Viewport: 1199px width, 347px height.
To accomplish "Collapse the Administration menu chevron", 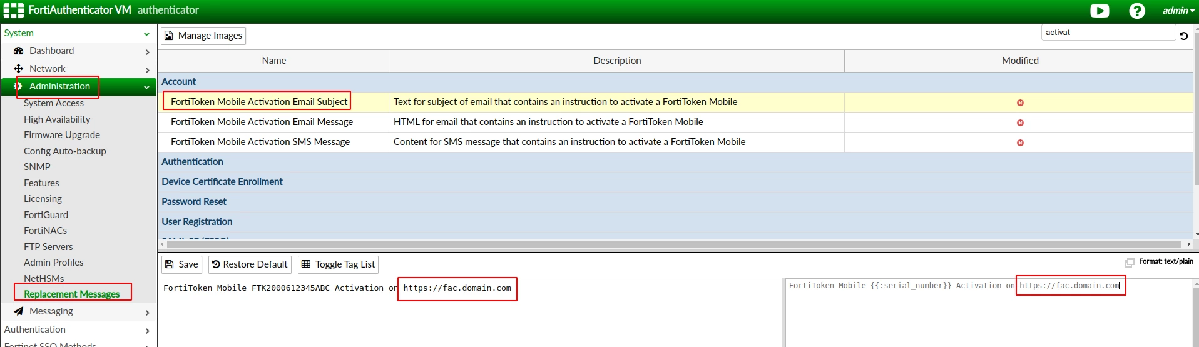I will pos(146,88).
